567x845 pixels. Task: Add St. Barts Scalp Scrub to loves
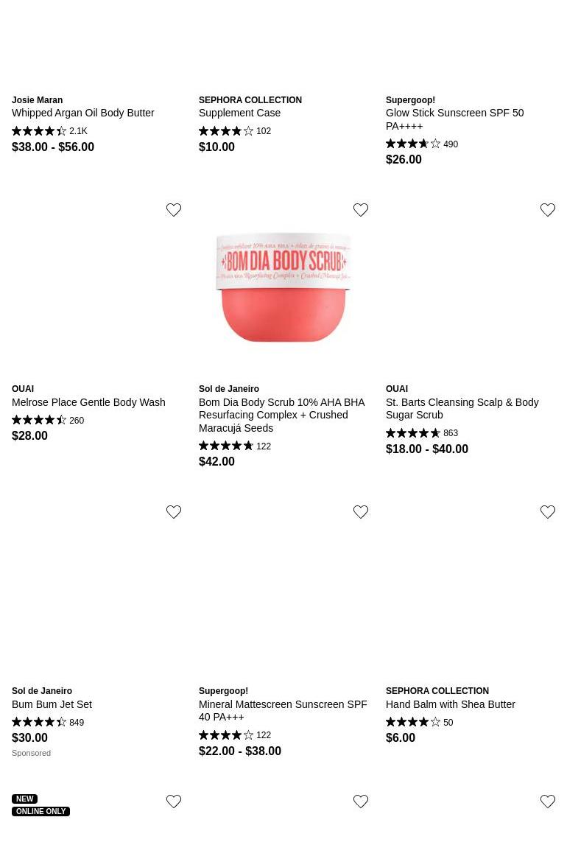[x=548, y=210]
